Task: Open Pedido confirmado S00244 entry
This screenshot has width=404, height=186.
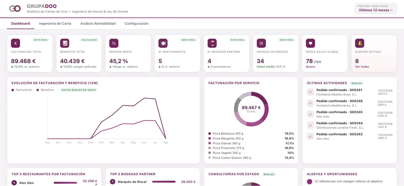Action: click(350, 125)
